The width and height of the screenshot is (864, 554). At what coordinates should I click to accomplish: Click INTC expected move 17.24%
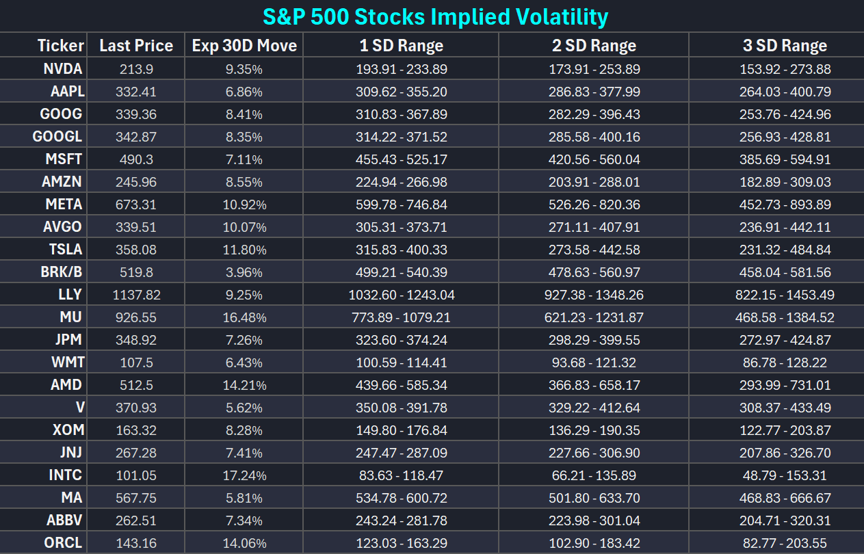244,475
